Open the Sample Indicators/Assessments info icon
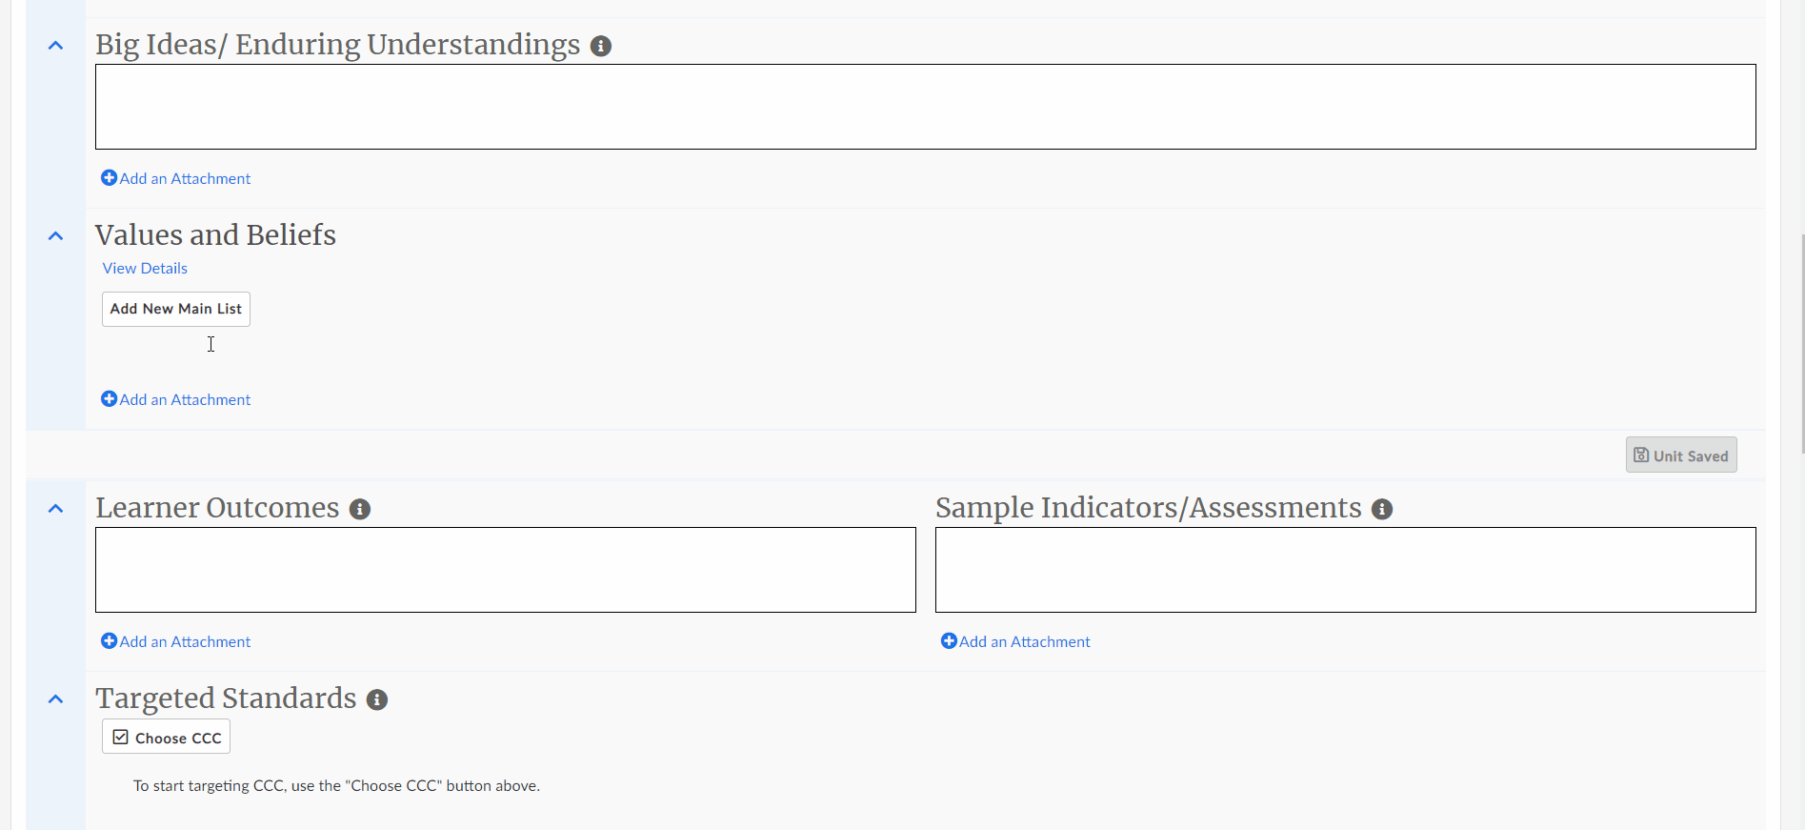 1382,509
